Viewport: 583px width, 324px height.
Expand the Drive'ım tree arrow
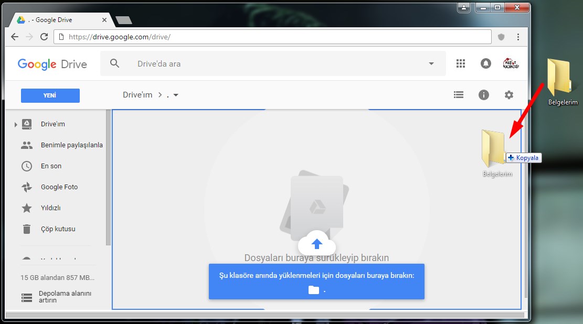tap(16, 125)
